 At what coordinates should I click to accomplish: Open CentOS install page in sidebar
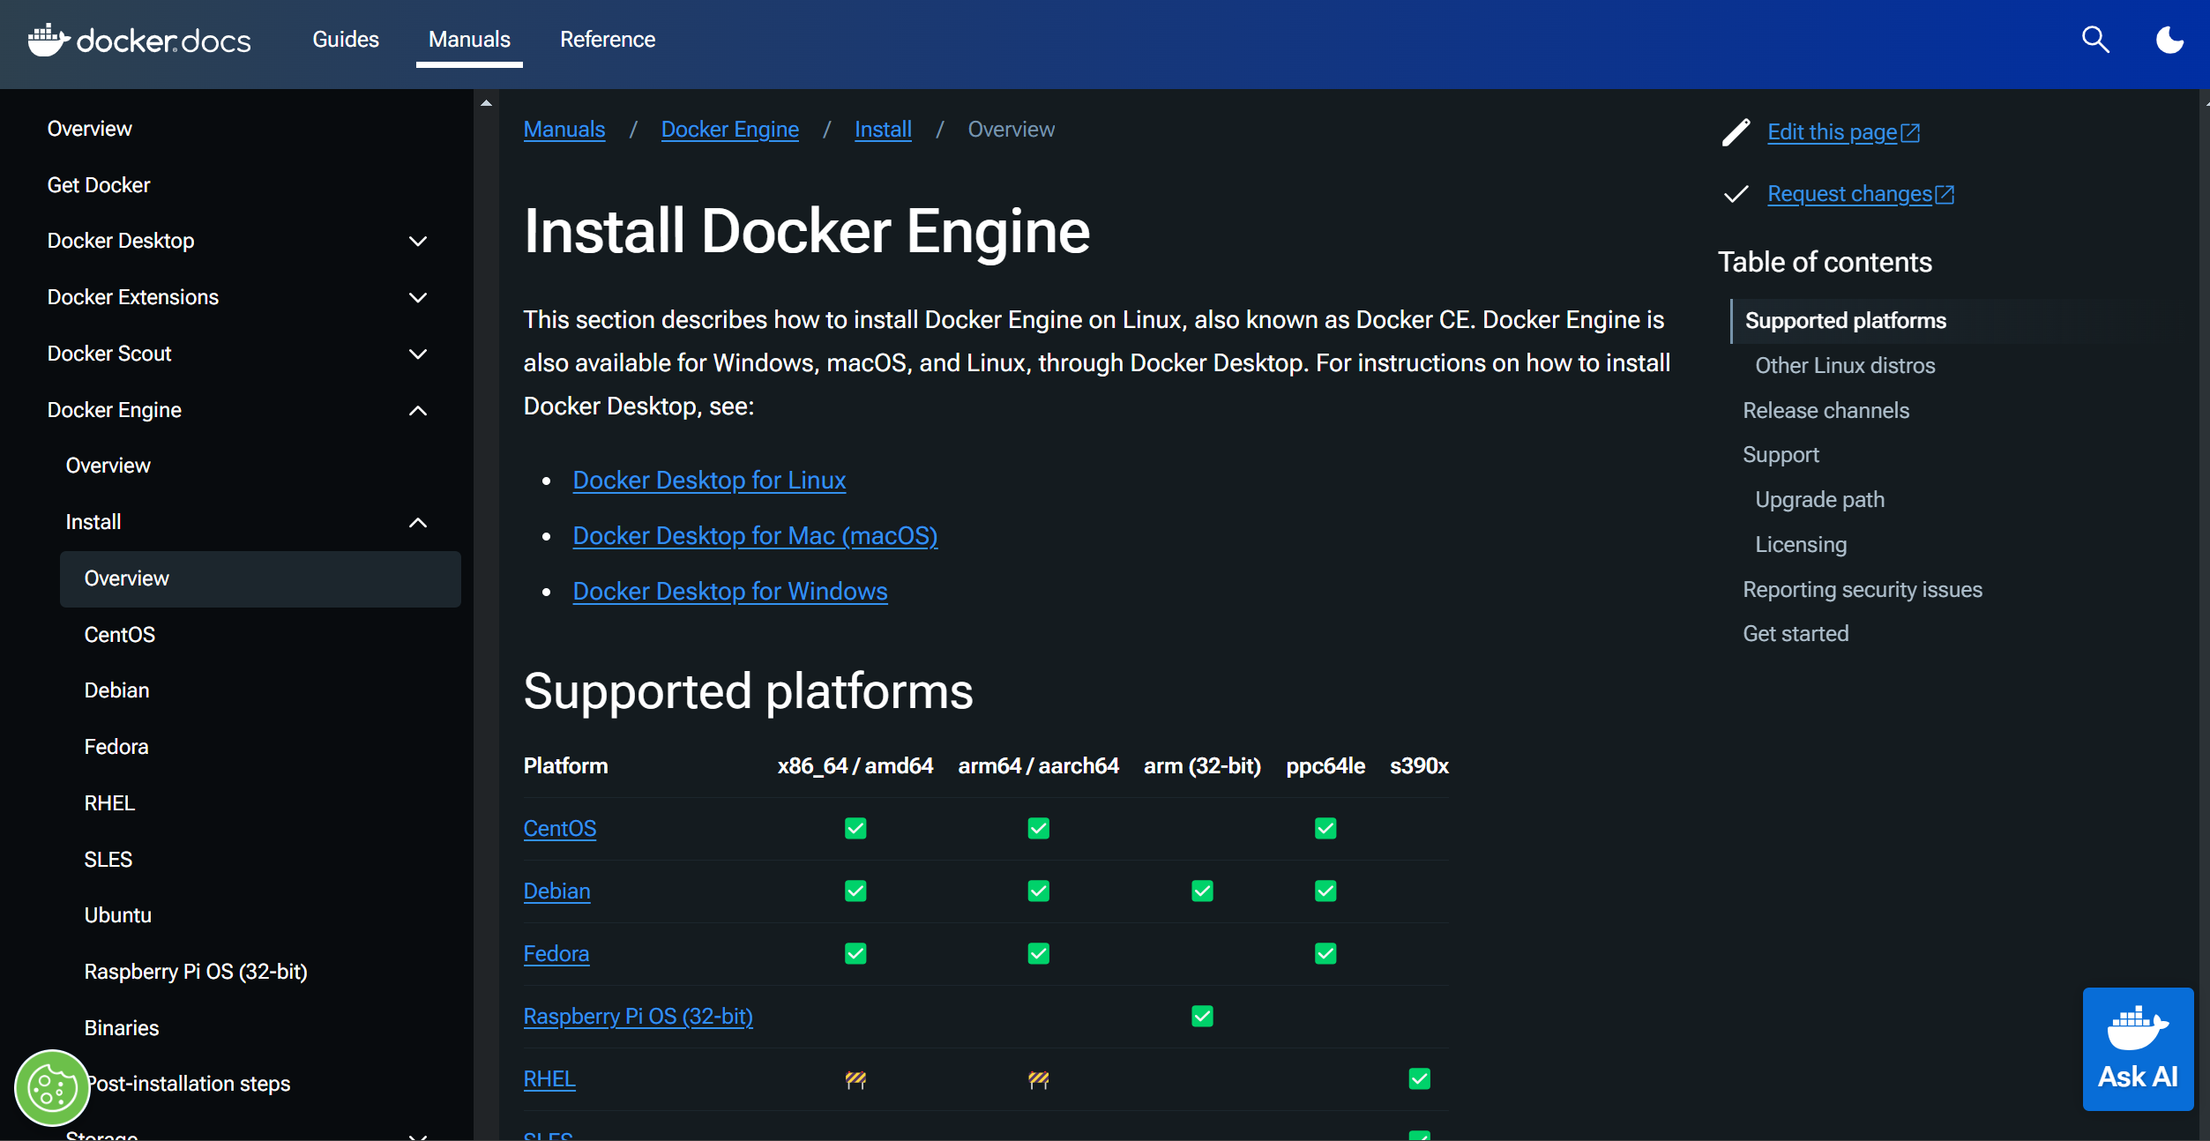(x=120, y=635)
